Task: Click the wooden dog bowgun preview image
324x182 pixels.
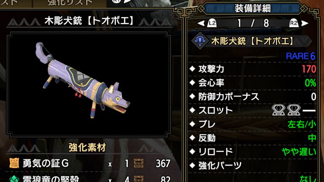Action: (x=83, y=80)
